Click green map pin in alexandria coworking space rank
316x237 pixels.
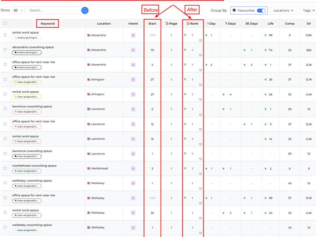coord(185,50)
